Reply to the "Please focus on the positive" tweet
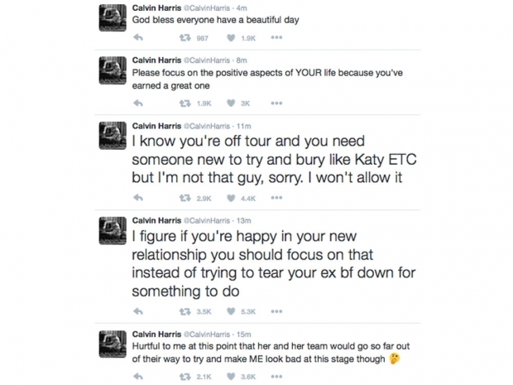Screen dimensions: 513x385 (138, 103)
